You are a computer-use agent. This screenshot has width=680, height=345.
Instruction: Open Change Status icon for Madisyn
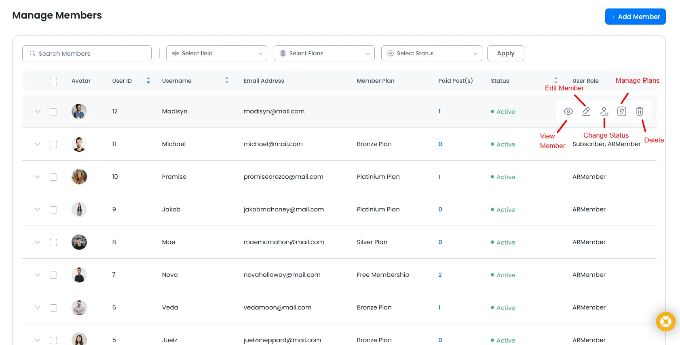pos(604,111)
